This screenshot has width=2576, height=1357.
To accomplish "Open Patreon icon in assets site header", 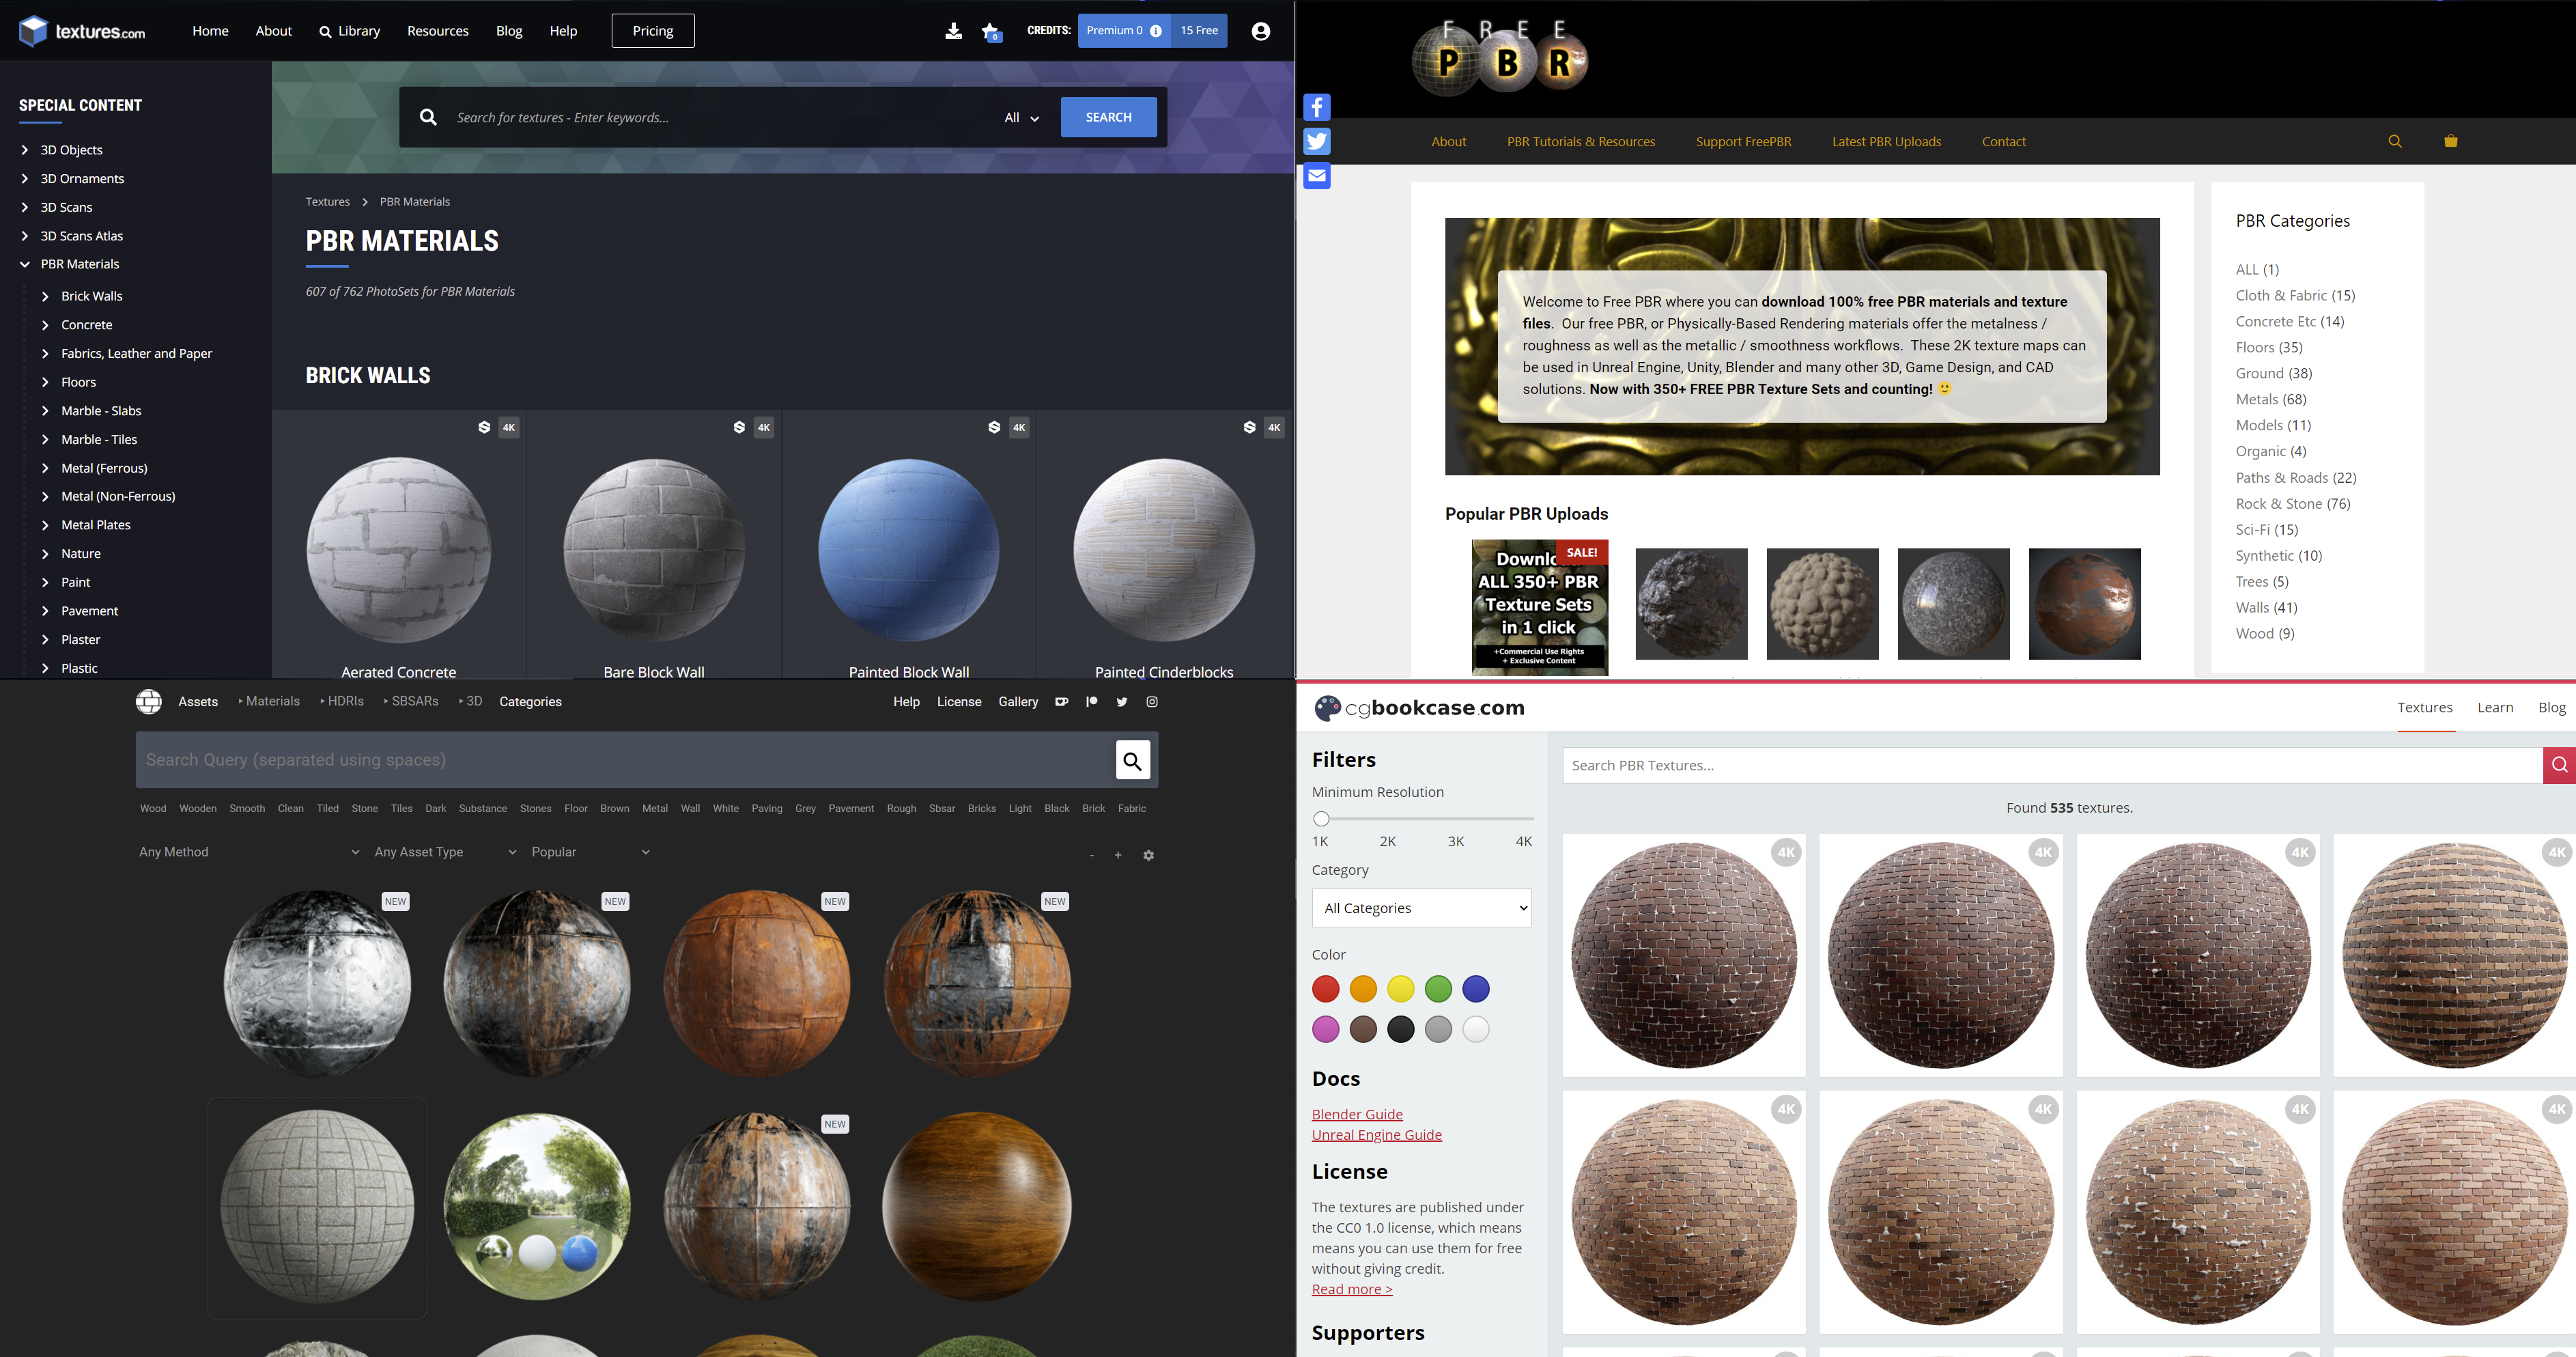I will (x=1092, y=702).
